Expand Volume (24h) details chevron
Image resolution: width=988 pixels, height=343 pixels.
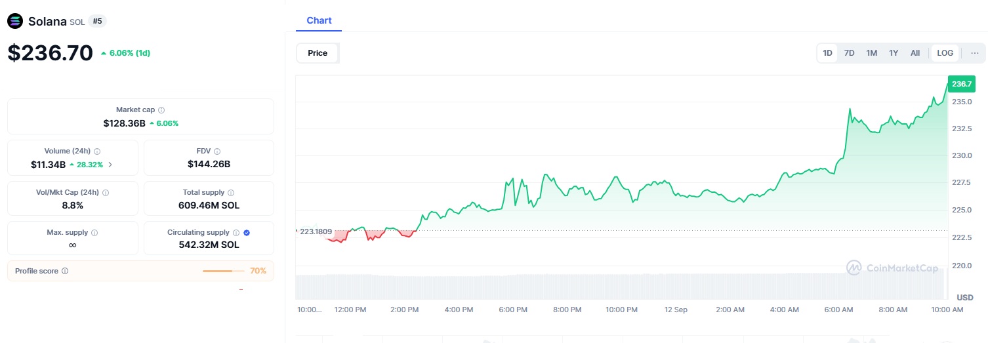[x=110, y=165]
